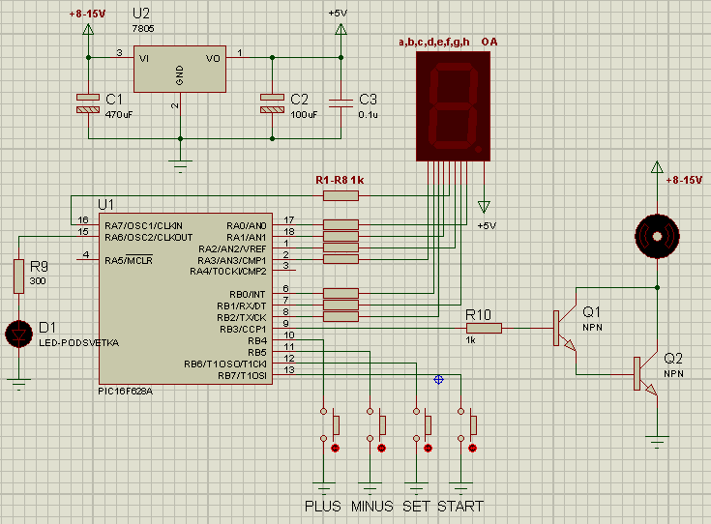Click the blue crosshair marker near RB7

(x=439, y=379)
